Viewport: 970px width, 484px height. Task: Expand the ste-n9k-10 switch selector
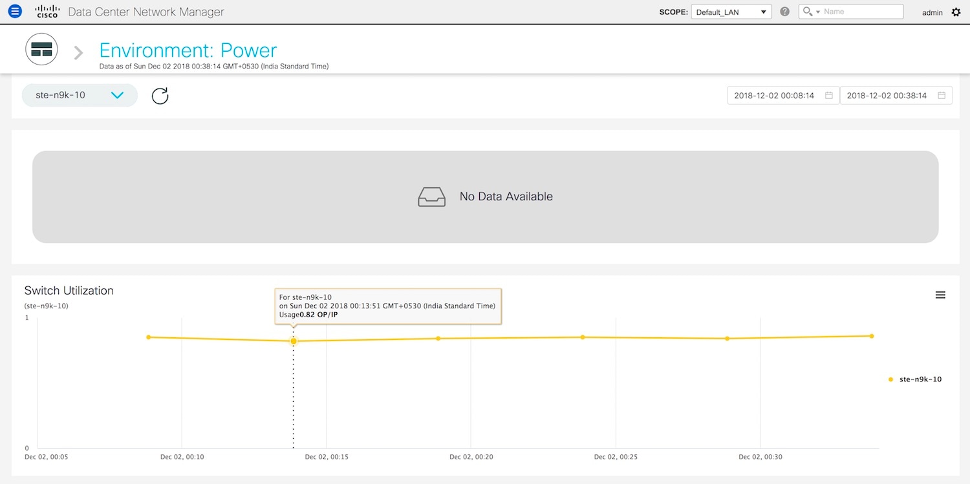pyautogui.click(x=80, y=95)
